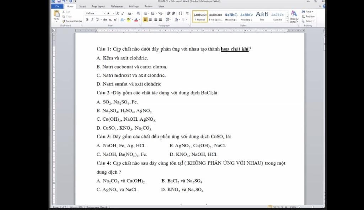Apply the Heading 1 style
The width and height of the screenshot is (364, 210).
(x=231, y=17)
